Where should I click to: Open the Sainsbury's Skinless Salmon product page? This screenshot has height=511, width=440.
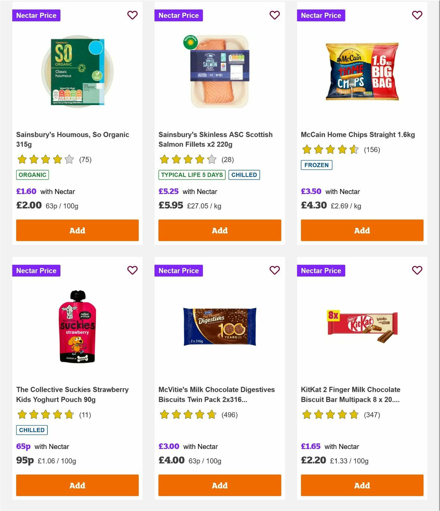click(x=215, y=139)
